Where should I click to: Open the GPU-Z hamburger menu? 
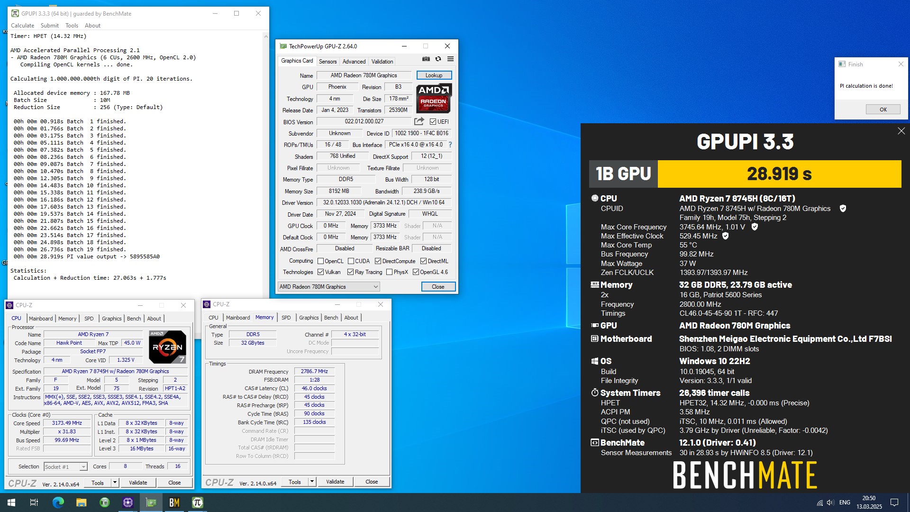[x=451, y=59]
